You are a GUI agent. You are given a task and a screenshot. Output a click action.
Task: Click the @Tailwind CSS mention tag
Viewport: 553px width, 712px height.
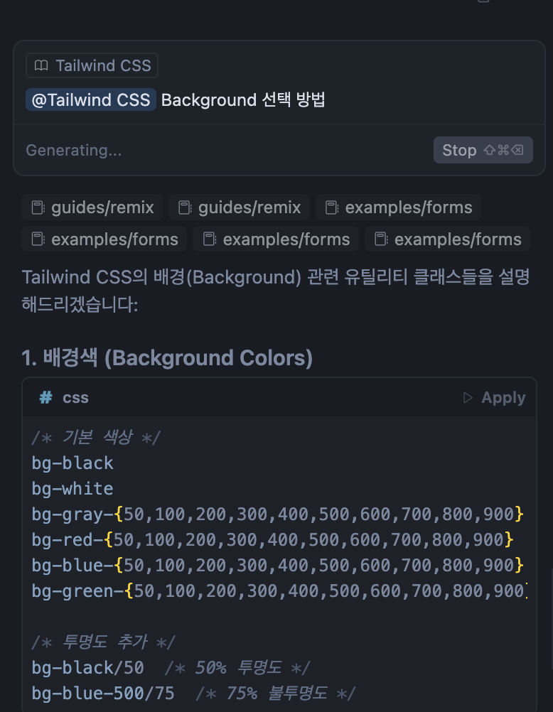click(x=91, y=100)
